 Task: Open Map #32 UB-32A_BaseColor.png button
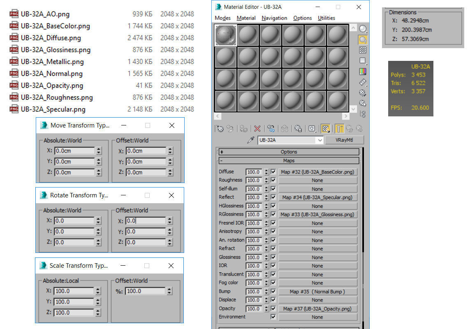tap(318, 172)
